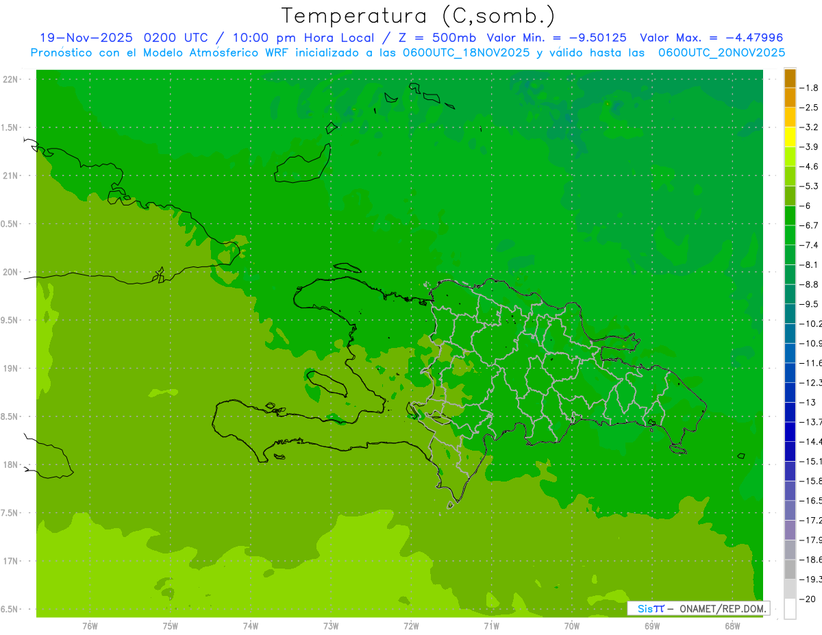Click the '-1.8' colorbar label
822x635 pixels.
tap(809, 88)
